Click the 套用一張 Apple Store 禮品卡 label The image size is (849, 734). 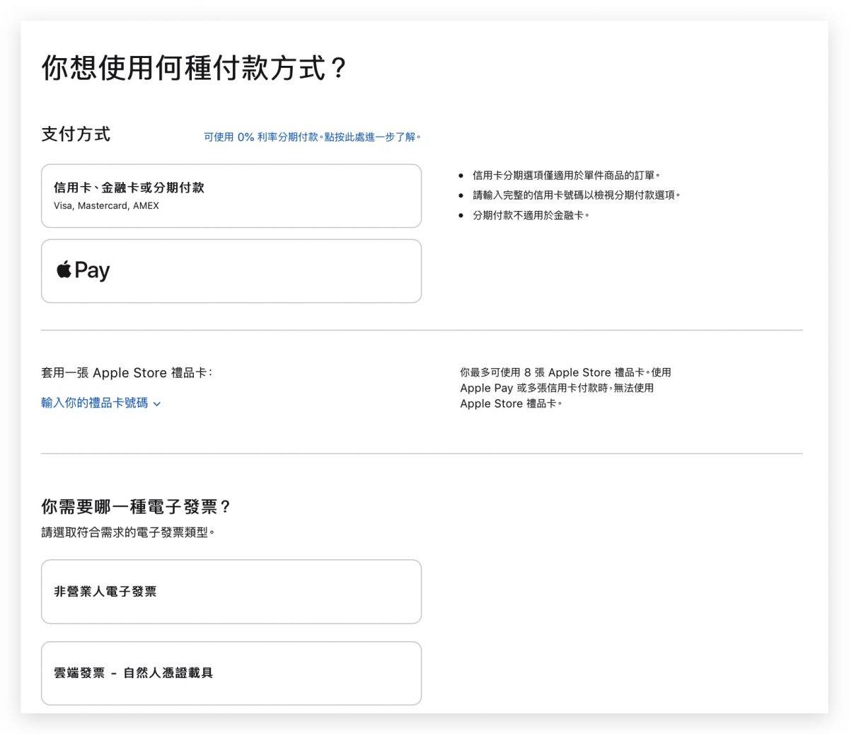(x=127, y=373)
